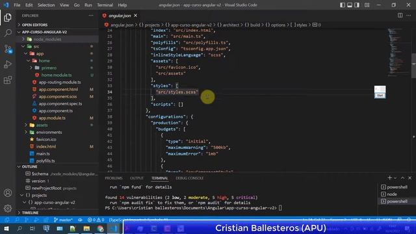Open Run menu

tap(88, 5)
